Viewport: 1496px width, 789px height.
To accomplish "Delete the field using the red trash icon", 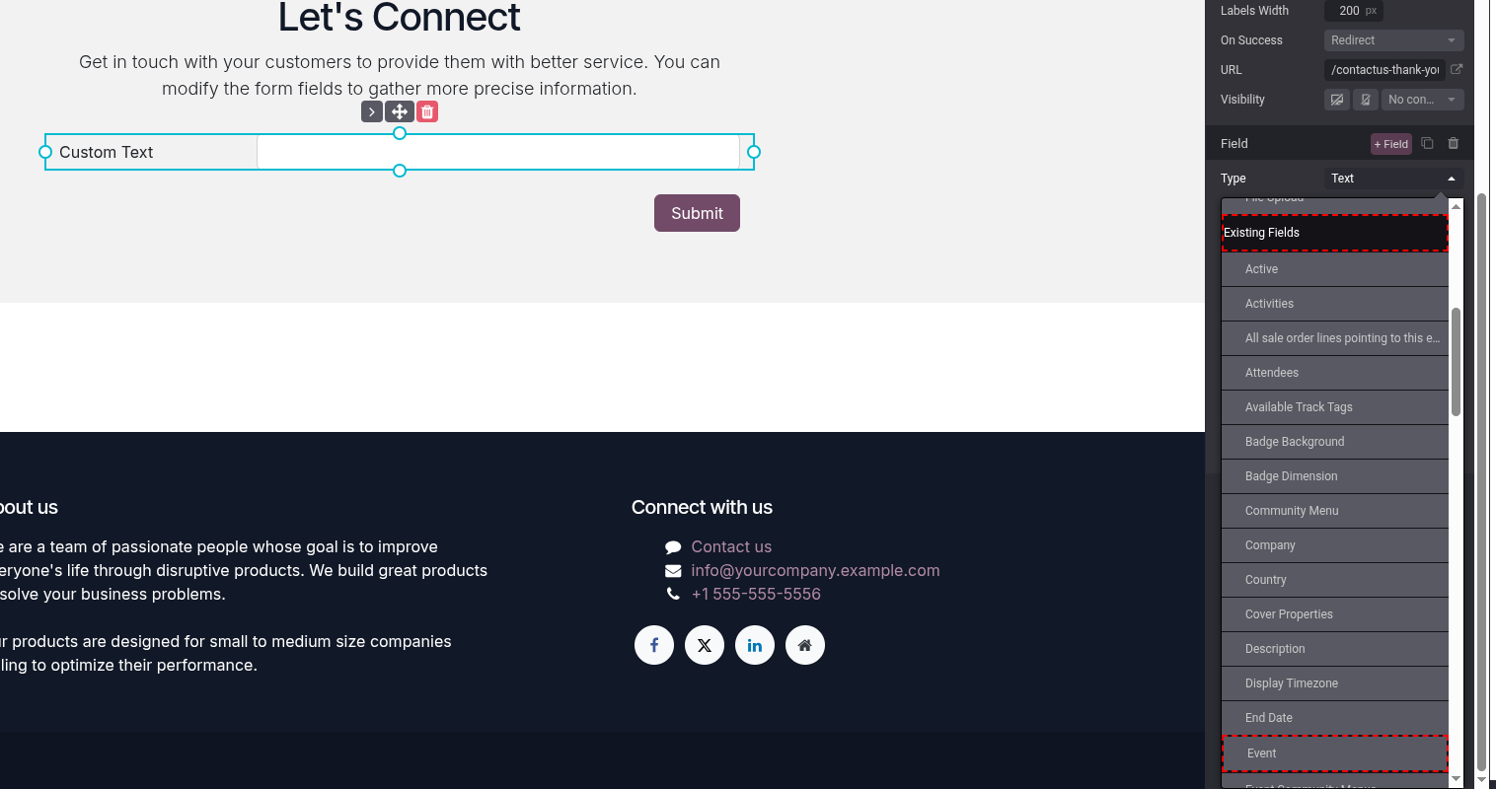I will 427,111.
